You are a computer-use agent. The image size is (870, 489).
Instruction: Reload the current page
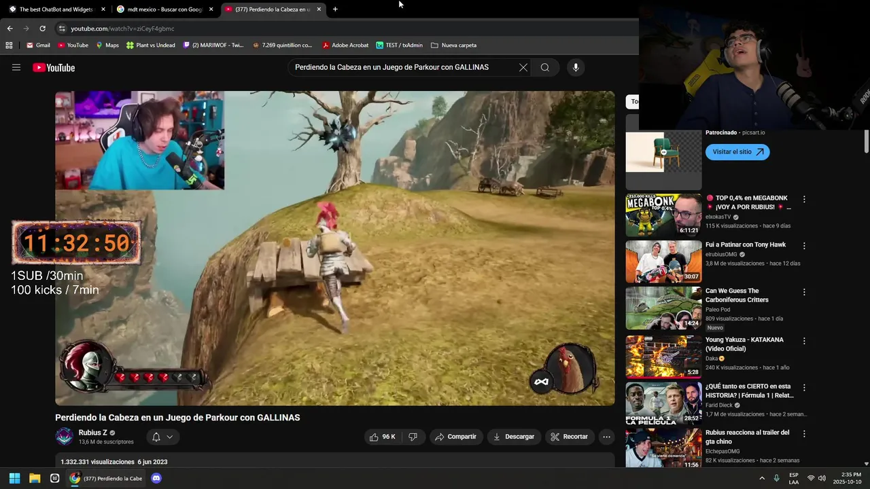pos(42,29)
